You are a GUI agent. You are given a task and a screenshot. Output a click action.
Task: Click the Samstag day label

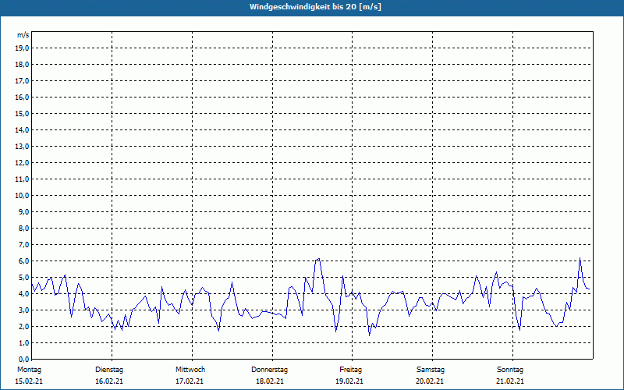(431, 370)
